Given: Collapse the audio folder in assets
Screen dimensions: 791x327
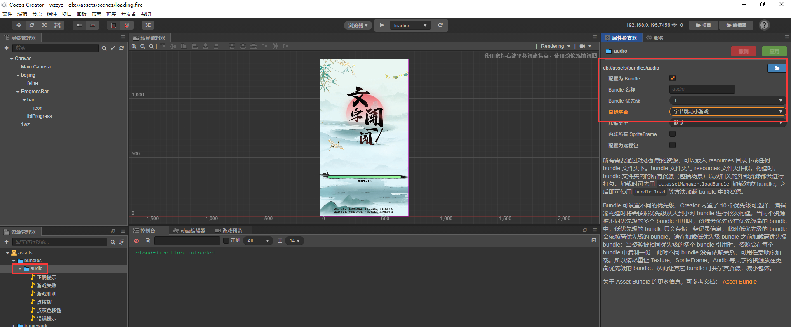Looking at the screenshot, I should click(x=20, y=269).
